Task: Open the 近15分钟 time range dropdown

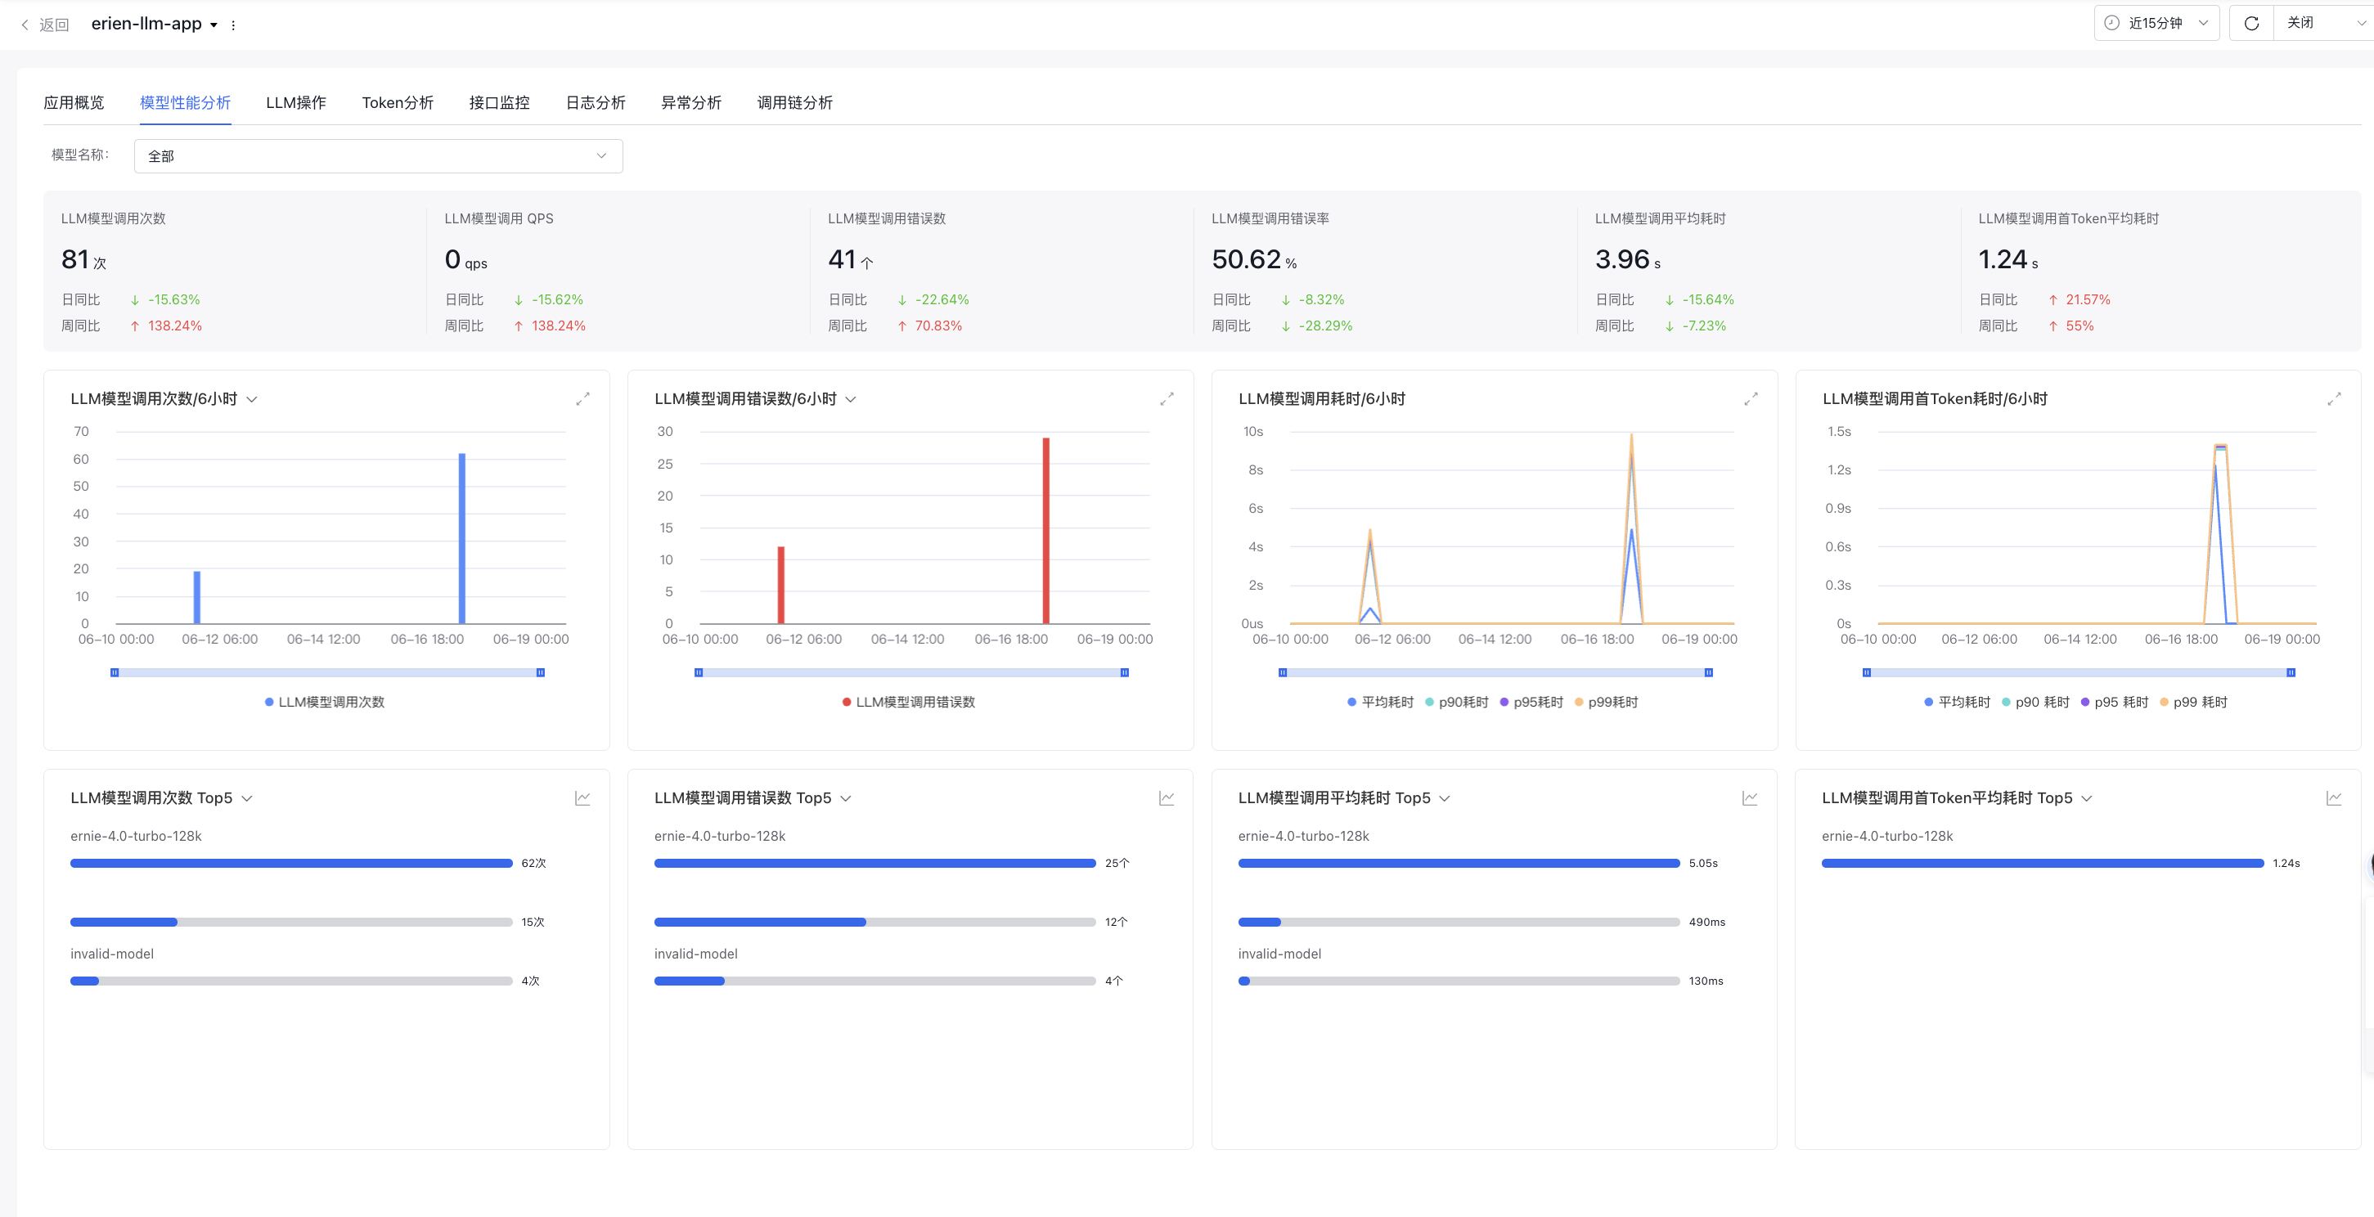Action: point(2156,23)
